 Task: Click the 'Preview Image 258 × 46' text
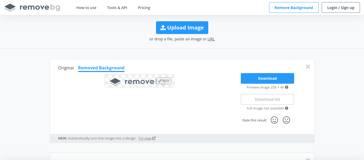[x=265, y=87]
